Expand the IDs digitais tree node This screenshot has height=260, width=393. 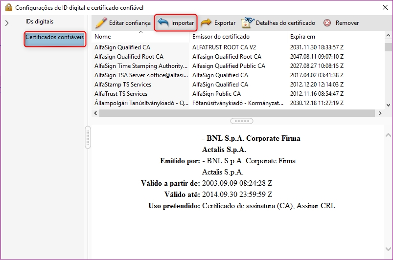[x=7, y=23]
